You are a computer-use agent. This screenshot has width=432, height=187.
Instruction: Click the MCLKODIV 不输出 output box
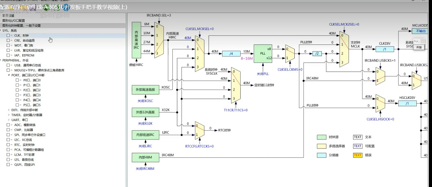(x=420, y=31)
